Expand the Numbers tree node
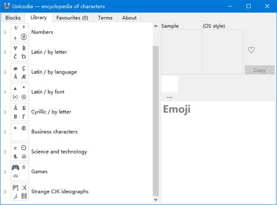Viewport: 277px width, 205px height. 5,33
